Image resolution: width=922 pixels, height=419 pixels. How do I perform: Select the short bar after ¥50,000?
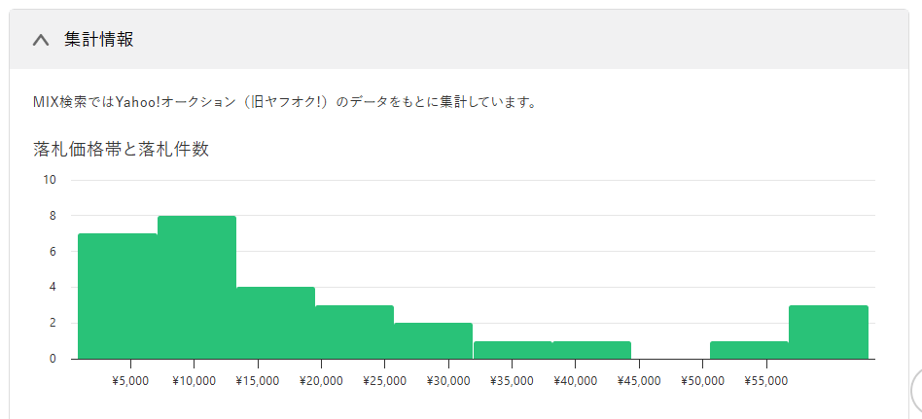coord(749,350)
